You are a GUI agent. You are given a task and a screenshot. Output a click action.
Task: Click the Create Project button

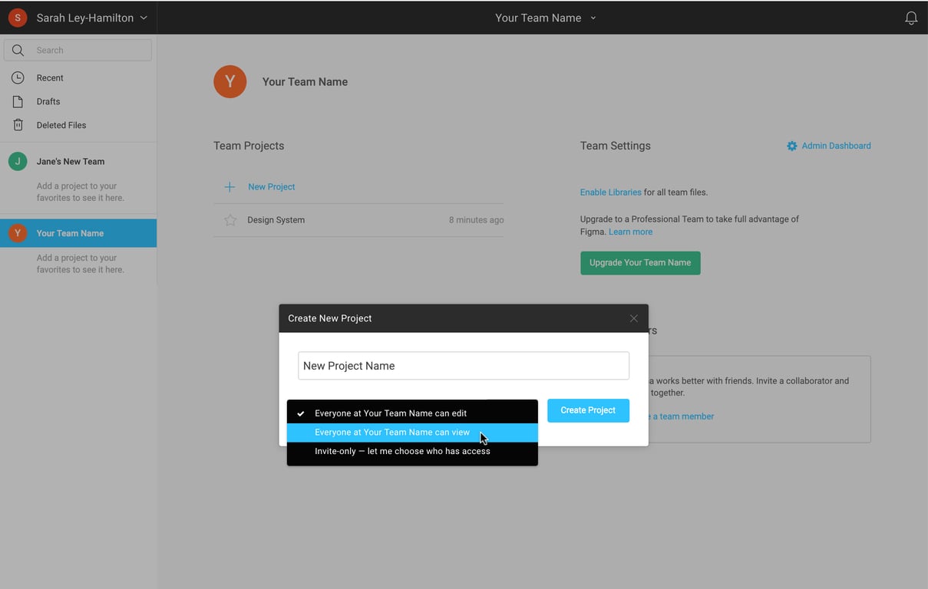pyautogui.click(x=587, y=410)
